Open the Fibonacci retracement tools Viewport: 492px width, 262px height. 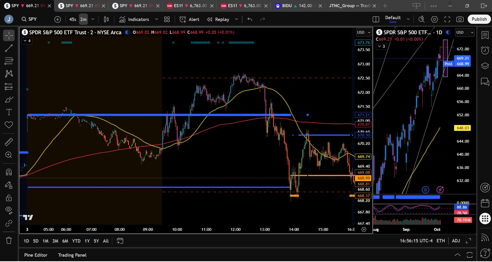[x=9, y=61]
